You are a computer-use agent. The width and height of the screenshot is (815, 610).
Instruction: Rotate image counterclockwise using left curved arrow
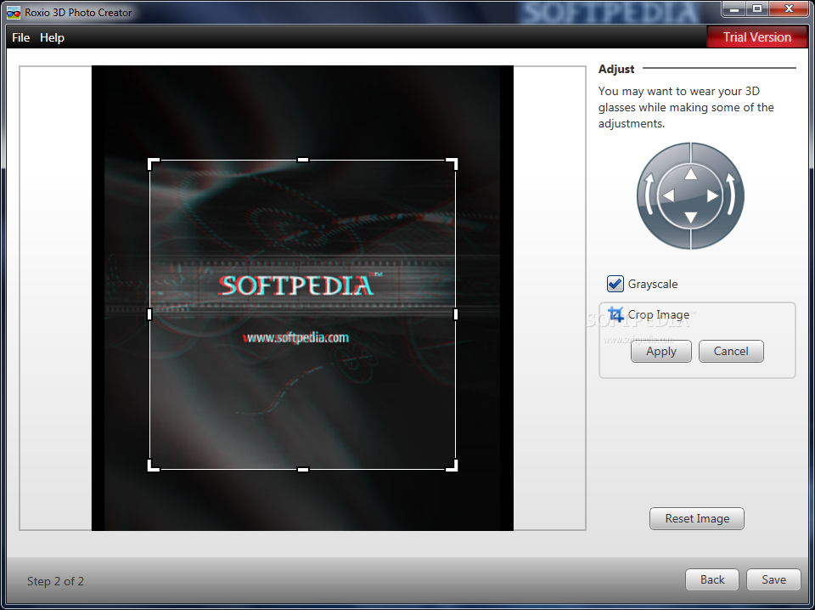[649, 195]
